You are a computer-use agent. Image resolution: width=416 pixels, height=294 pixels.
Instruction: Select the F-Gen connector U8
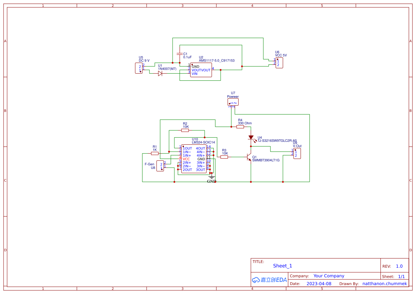click(x=161, y=166)
